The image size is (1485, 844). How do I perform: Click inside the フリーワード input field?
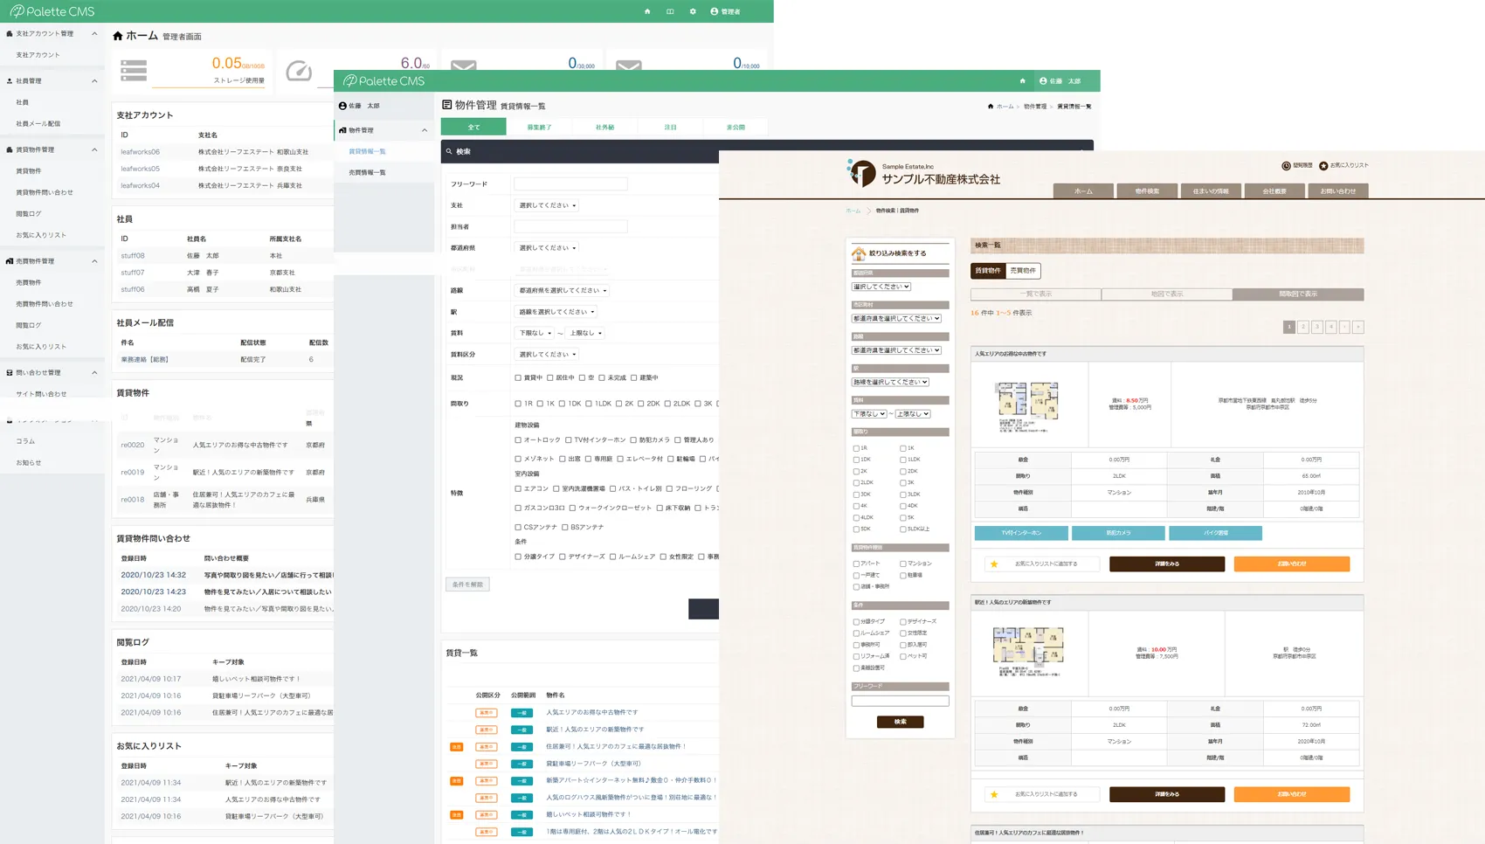[x=570, y=183]
